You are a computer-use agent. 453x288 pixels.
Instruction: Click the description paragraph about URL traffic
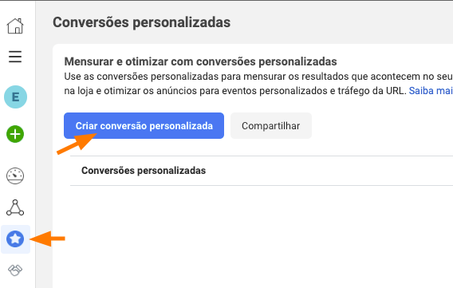pos(258,84)
